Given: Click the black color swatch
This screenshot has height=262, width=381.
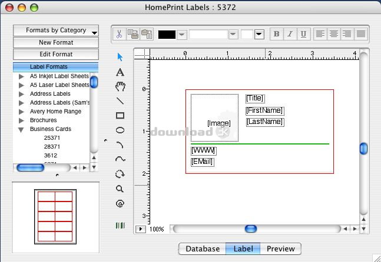Looking at the screenshot, I should pyautogui.click(x=167, y=34).
